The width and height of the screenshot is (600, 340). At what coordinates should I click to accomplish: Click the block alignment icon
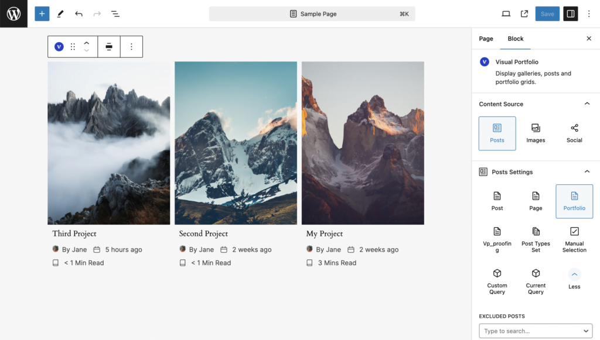pyautogui.click(x=109, y=47)
